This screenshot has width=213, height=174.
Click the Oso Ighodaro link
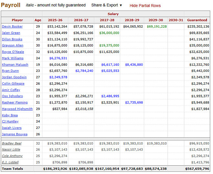pos(12,96)
